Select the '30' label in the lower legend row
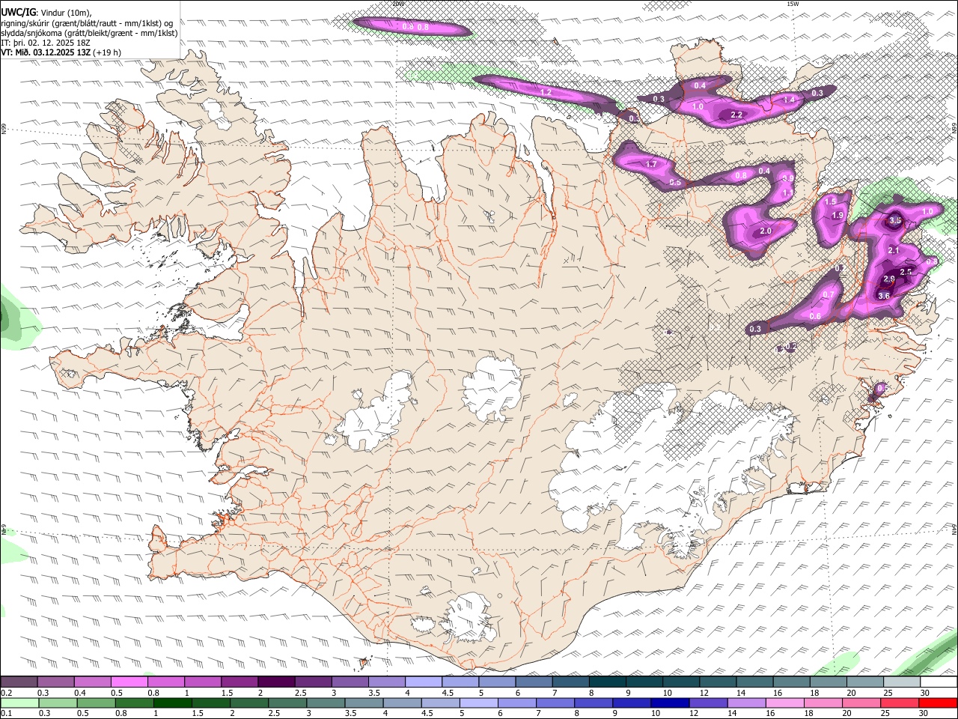The height and width of the screenshot is (719, 958). (923, 713)
